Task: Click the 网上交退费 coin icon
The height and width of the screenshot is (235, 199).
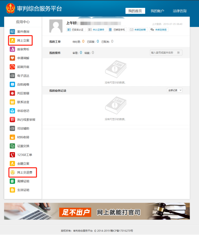Action: 13,172
